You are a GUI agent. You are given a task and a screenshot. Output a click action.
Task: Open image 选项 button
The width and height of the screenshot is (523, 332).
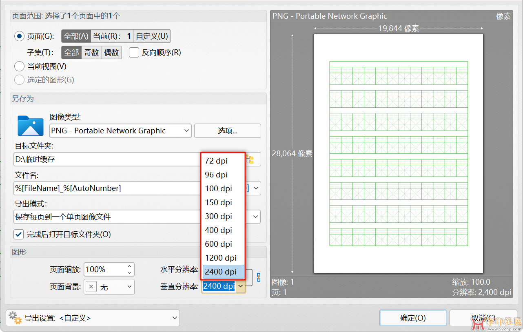227,131
